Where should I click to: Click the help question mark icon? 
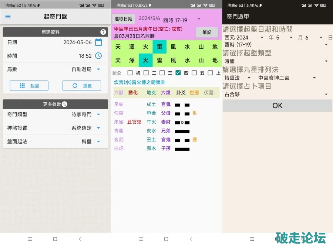click(x=103, y=32)
